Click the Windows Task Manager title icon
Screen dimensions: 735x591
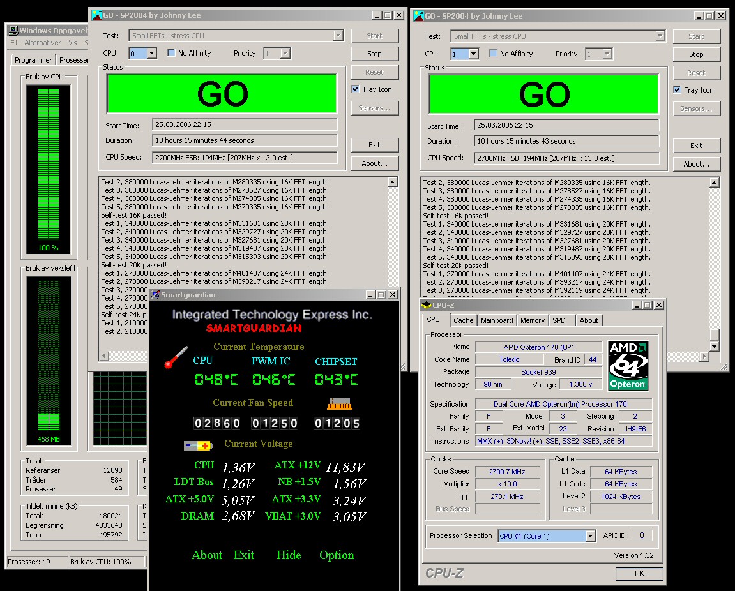(13, 31)
